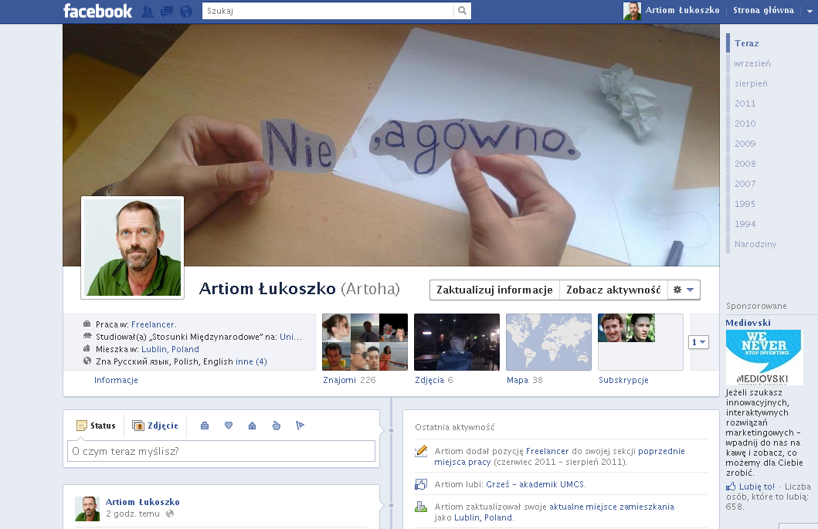
Task: Jump to 2007 in the timeline
Action: tap(745, 184)
